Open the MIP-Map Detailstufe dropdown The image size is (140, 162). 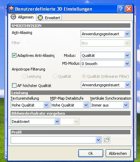tap(70, 105)
